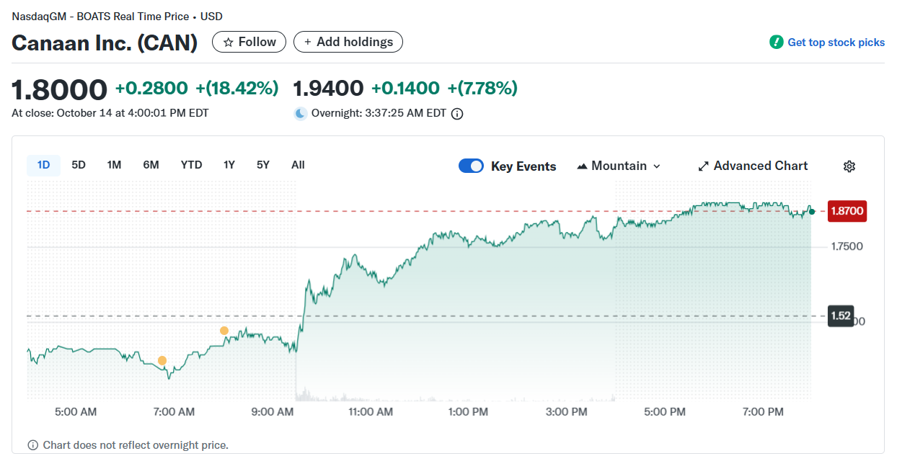Toggle the Key Events switch
897x456 pixels.
tap(472, 166)
